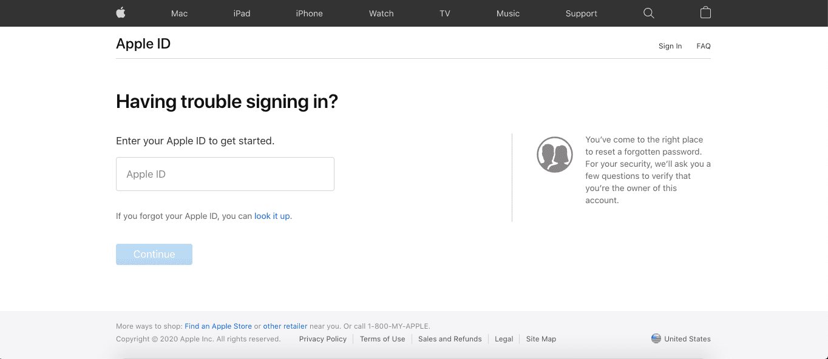
Task: Open the Support page
Action: pos(581,13)
